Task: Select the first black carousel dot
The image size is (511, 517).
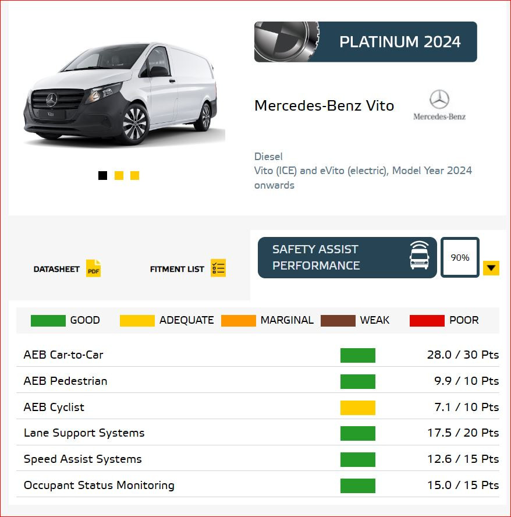Action: pos(103,175)
